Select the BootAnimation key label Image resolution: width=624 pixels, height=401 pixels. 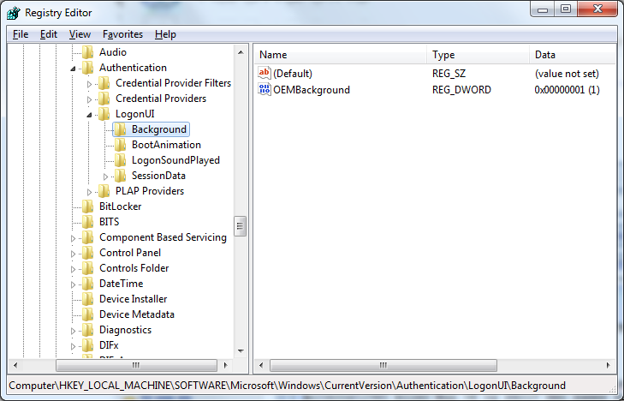click(x=166, y=145)
